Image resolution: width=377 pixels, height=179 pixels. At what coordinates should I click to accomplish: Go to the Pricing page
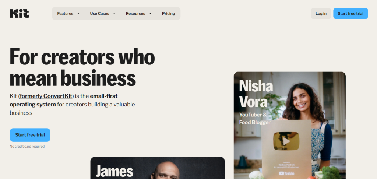point(169,14)
